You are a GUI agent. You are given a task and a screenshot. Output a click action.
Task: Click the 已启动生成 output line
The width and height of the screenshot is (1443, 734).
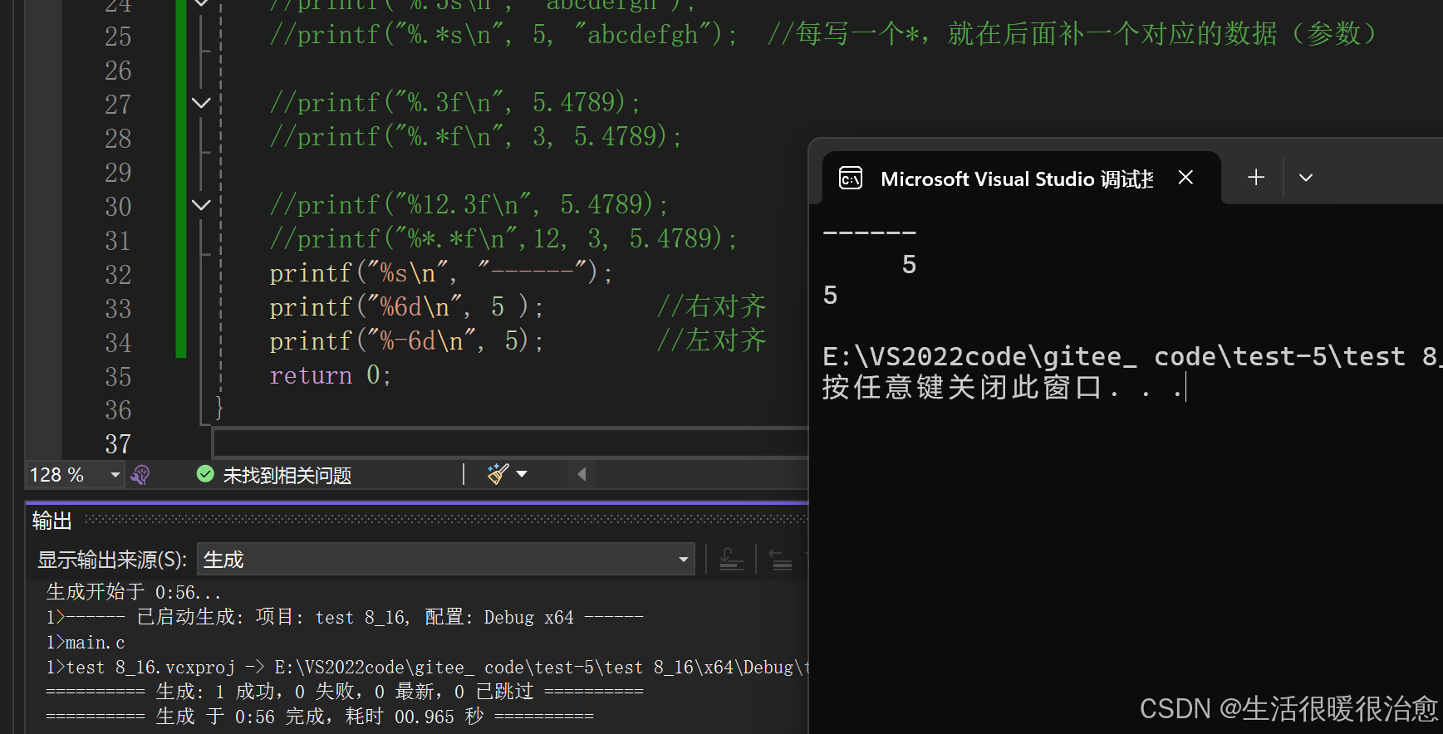coord(345,617)
